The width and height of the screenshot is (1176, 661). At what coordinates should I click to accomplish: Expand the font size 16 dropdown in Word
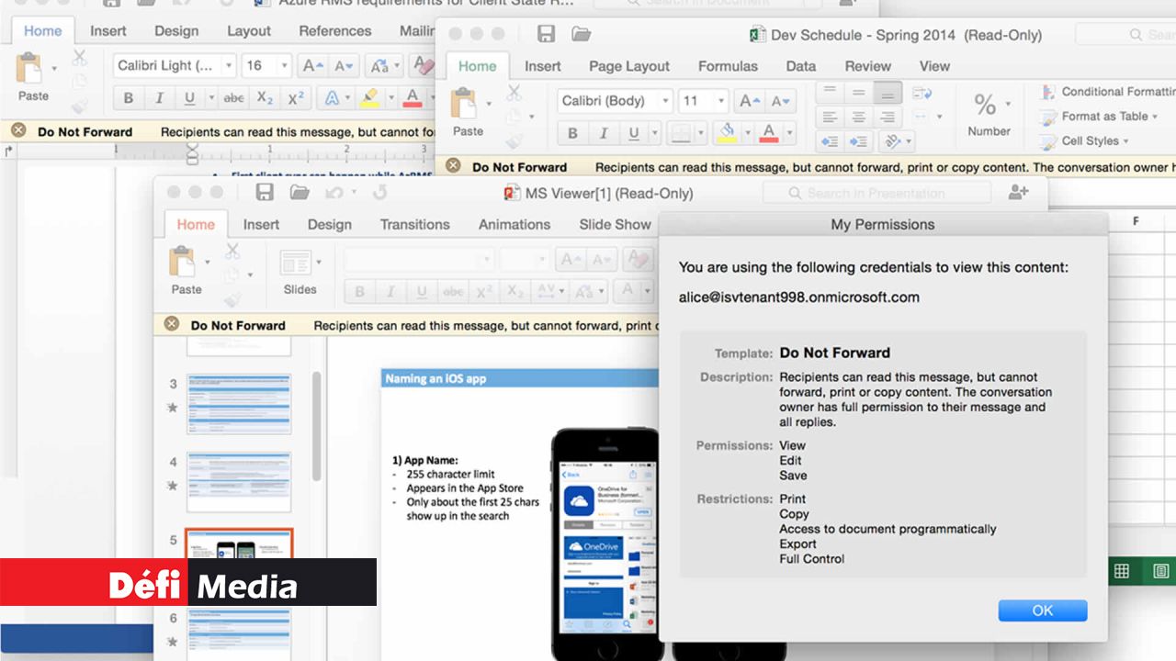pos(284,66)
